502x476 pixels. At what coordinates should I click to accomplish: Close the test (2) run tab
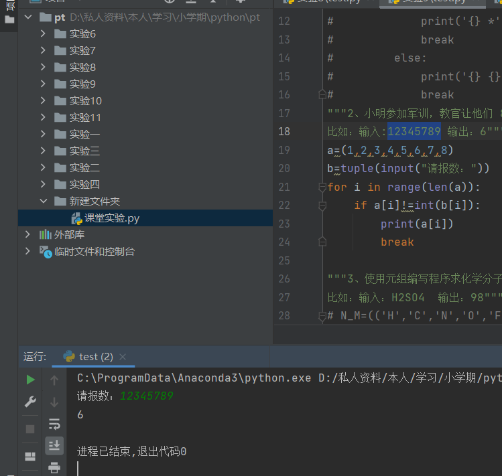point(123,357)
